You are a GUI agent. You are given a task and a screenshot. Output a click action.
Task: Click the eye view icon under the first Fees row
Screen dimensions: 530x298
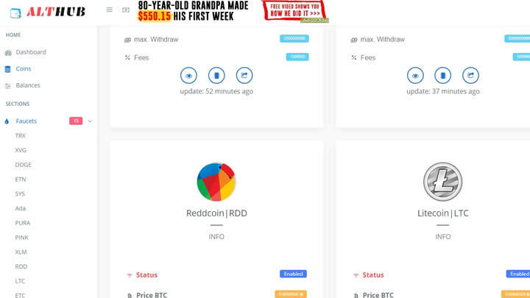point(188,75)
